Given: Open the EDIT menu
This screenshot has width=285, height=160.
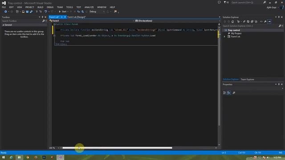Looking at the screenshot, I should click(x=11, y=7).
